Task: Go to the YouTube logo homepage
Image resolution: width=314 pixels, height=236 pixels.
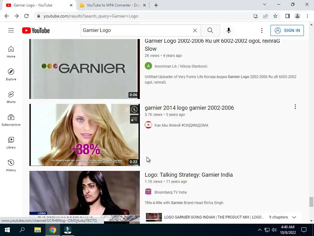Action: pos(36,30)
